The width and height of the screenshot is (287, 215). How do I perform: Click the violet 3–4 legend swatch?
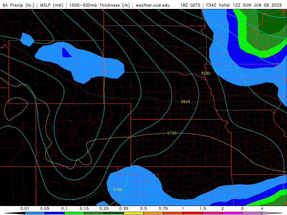252,213
